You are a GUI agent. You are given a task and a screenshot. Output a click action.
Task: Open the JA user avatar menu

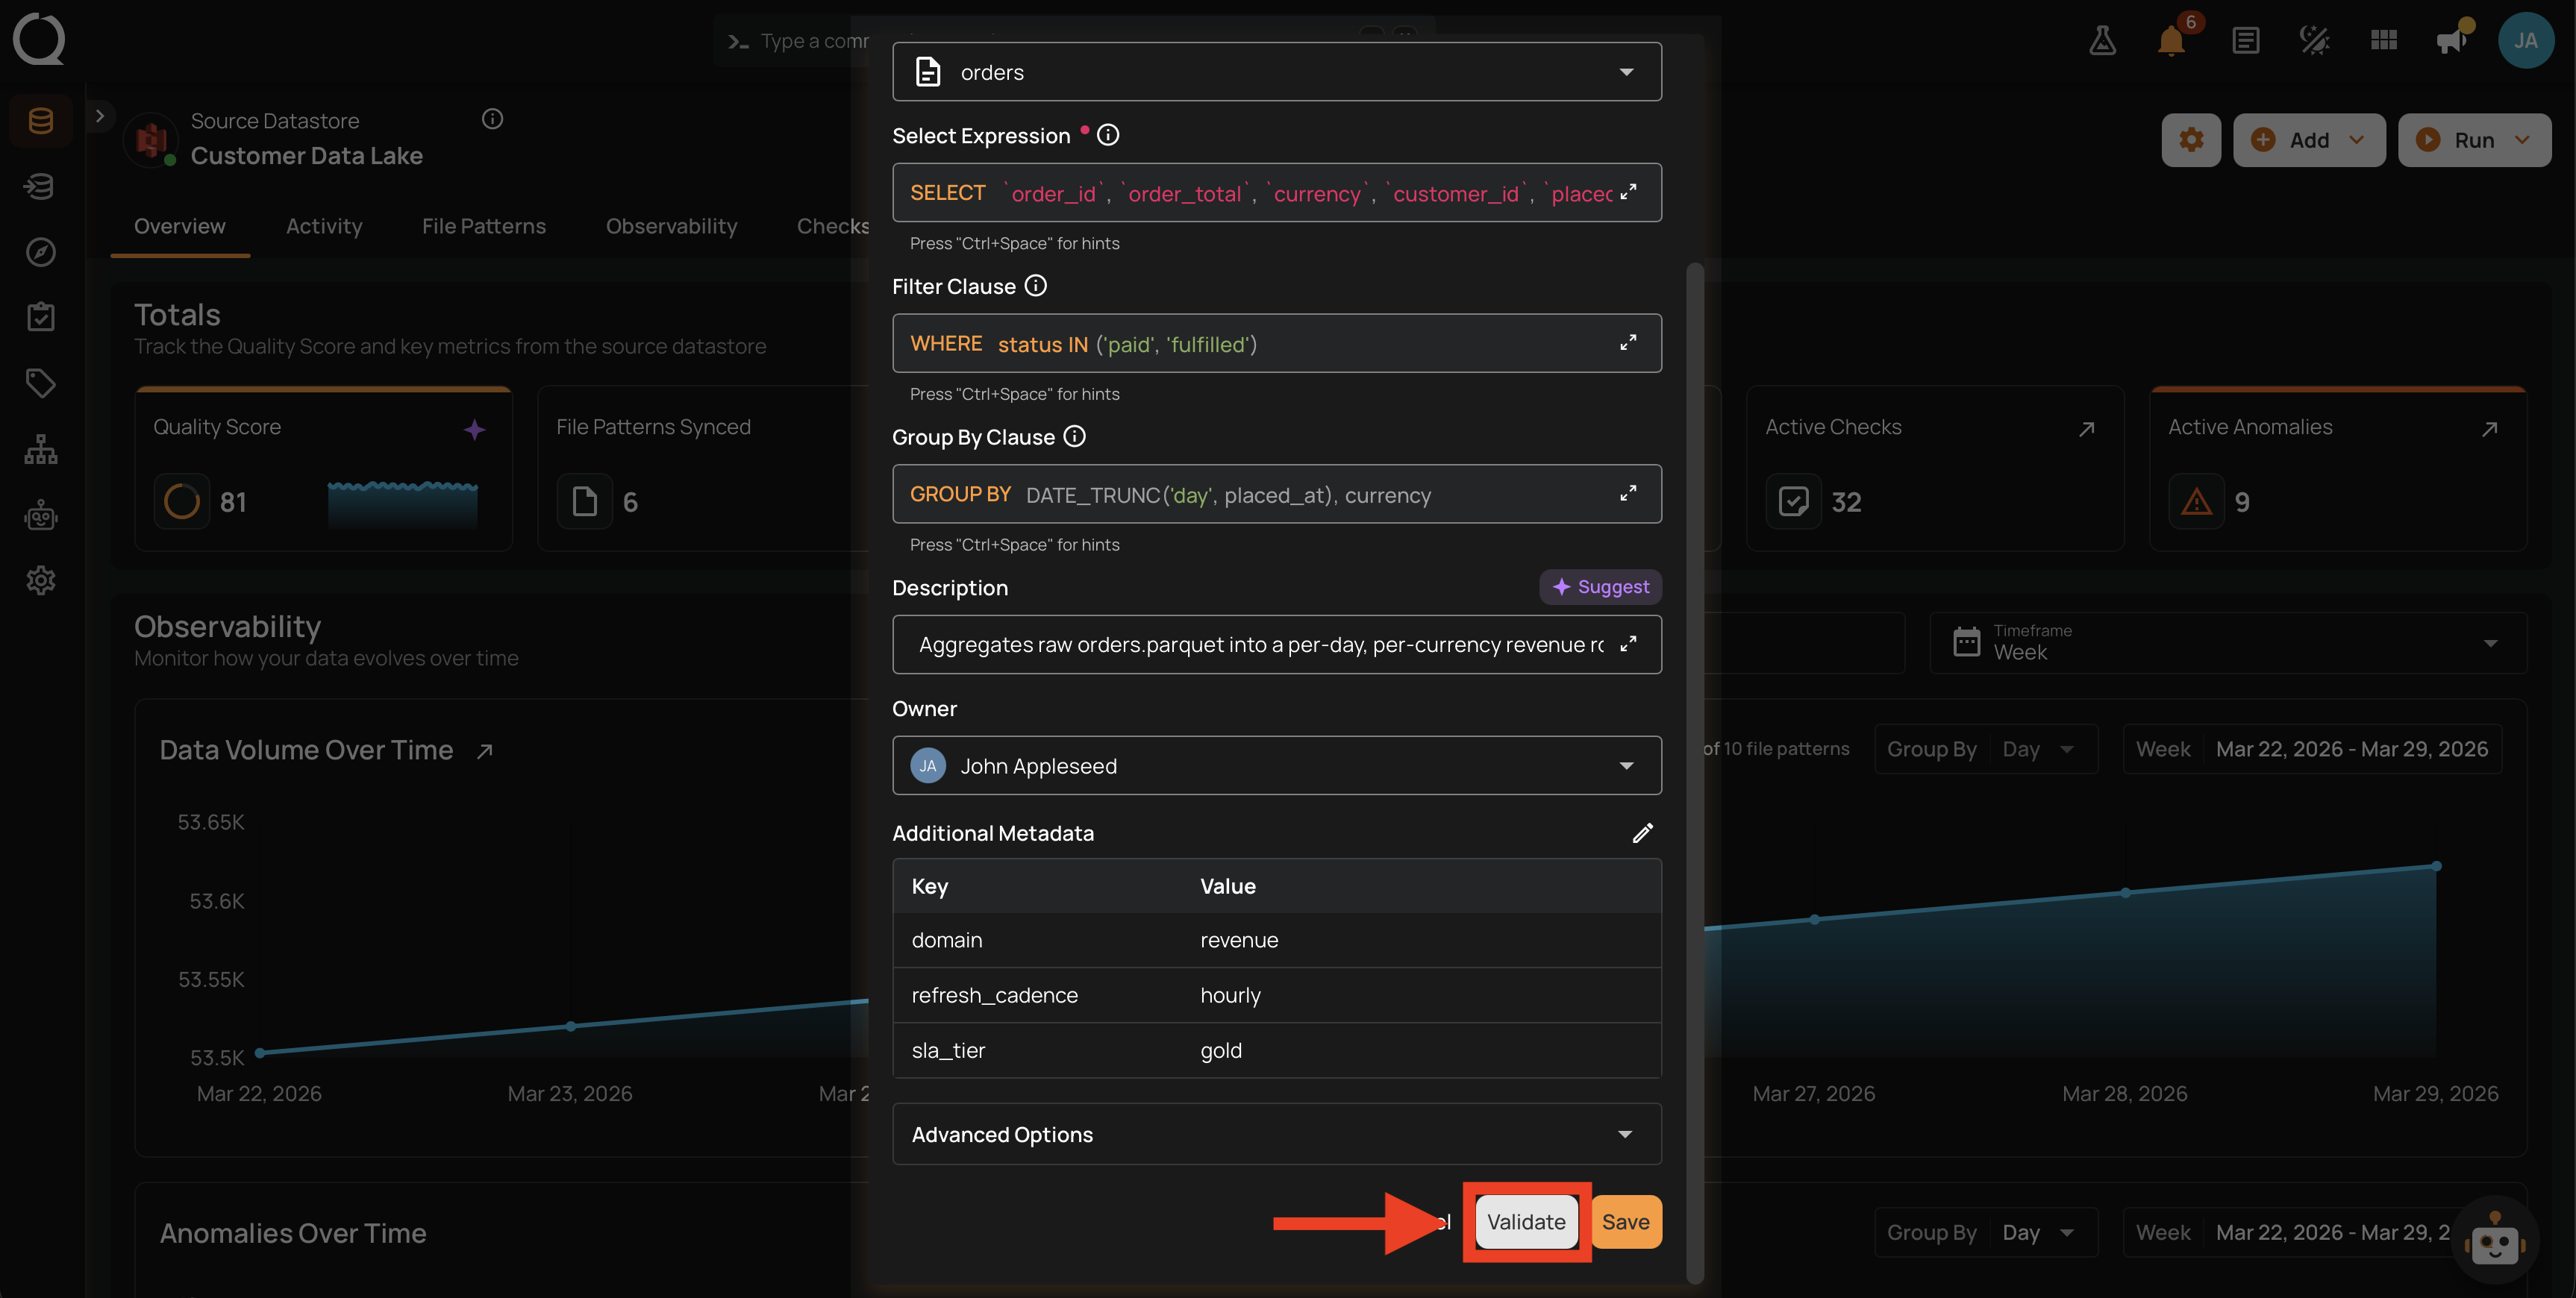pos(2526,40)
